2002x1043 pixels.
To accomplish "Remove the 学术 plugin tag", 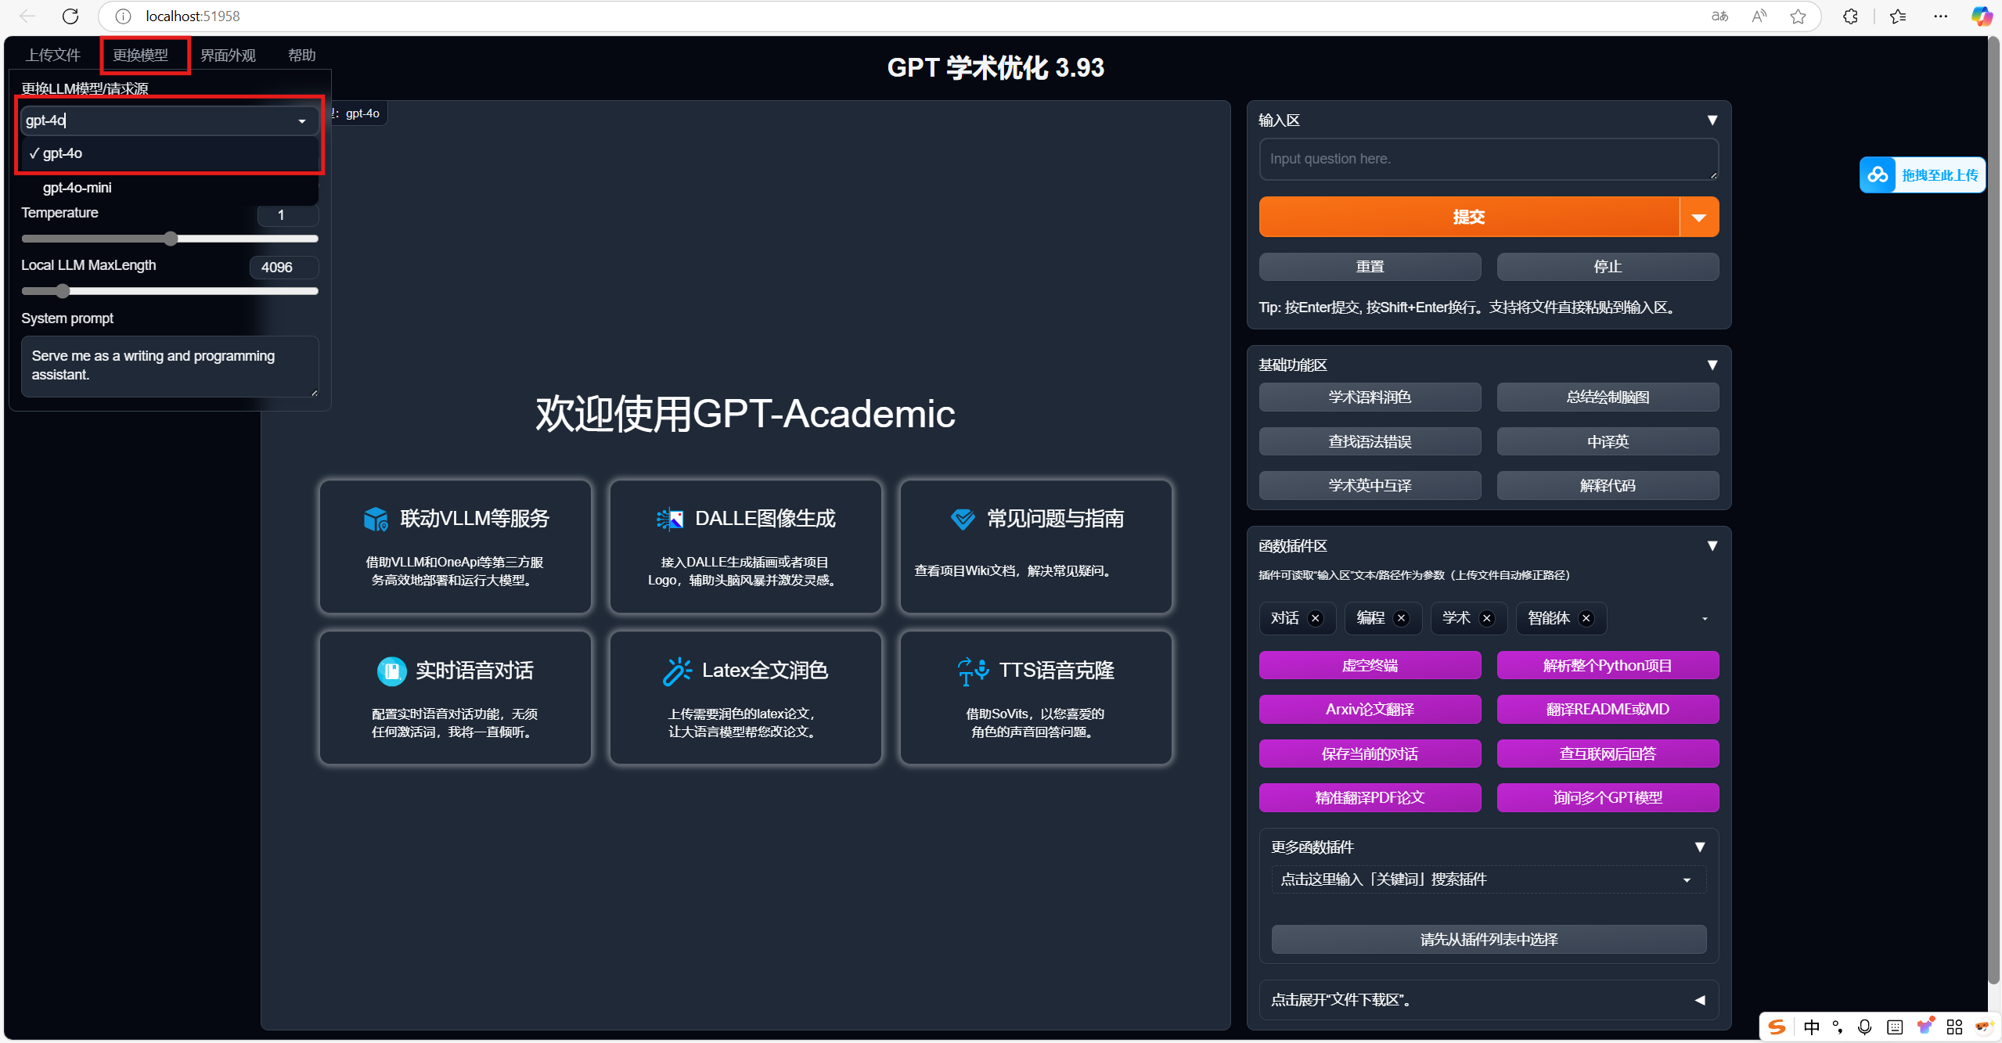I will pyautogui.click(x=1487, y=618).
